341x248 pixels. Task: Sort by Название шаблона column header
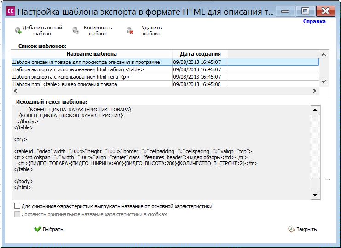coord(92,54)
